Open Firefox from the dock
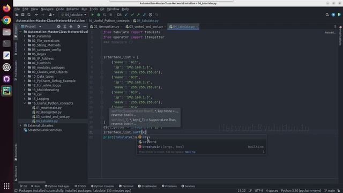Image resolution: width=343 pixels, height=193 pixels. pos(6,9)
